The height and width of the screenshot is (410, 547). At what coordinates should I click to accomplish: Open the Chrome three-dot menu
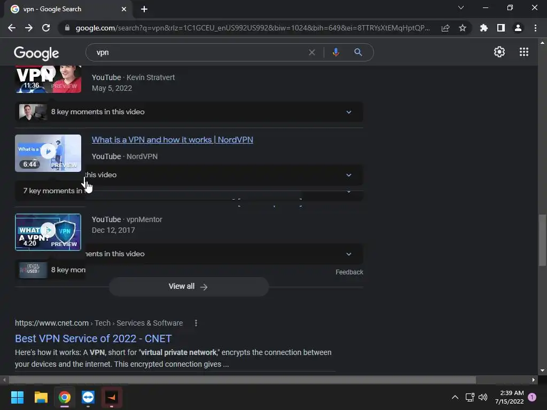pyautogui.click(x=535, y=28)
